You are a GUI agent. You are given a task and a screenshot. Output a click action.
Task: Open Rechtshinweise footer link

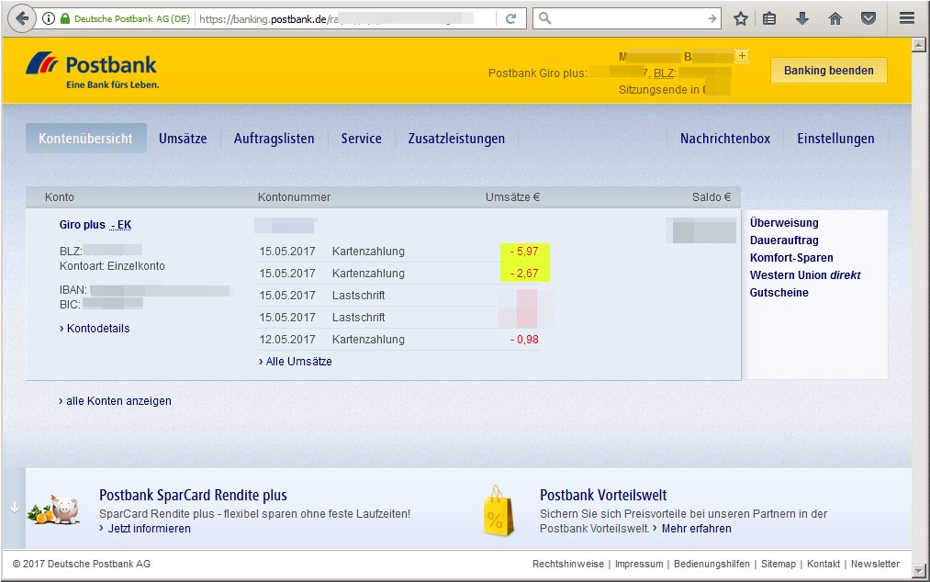coord(567,564)
